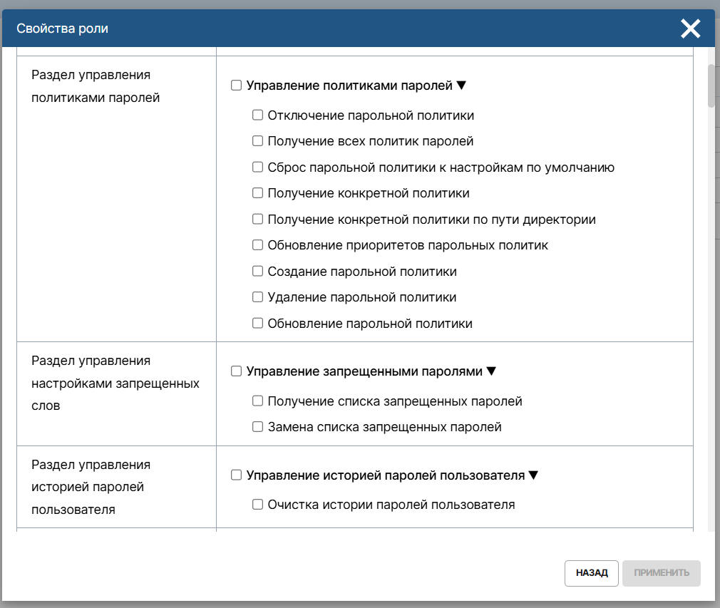
Task: Check Получение конкретной политики checkbox
Action: point(258,193)
